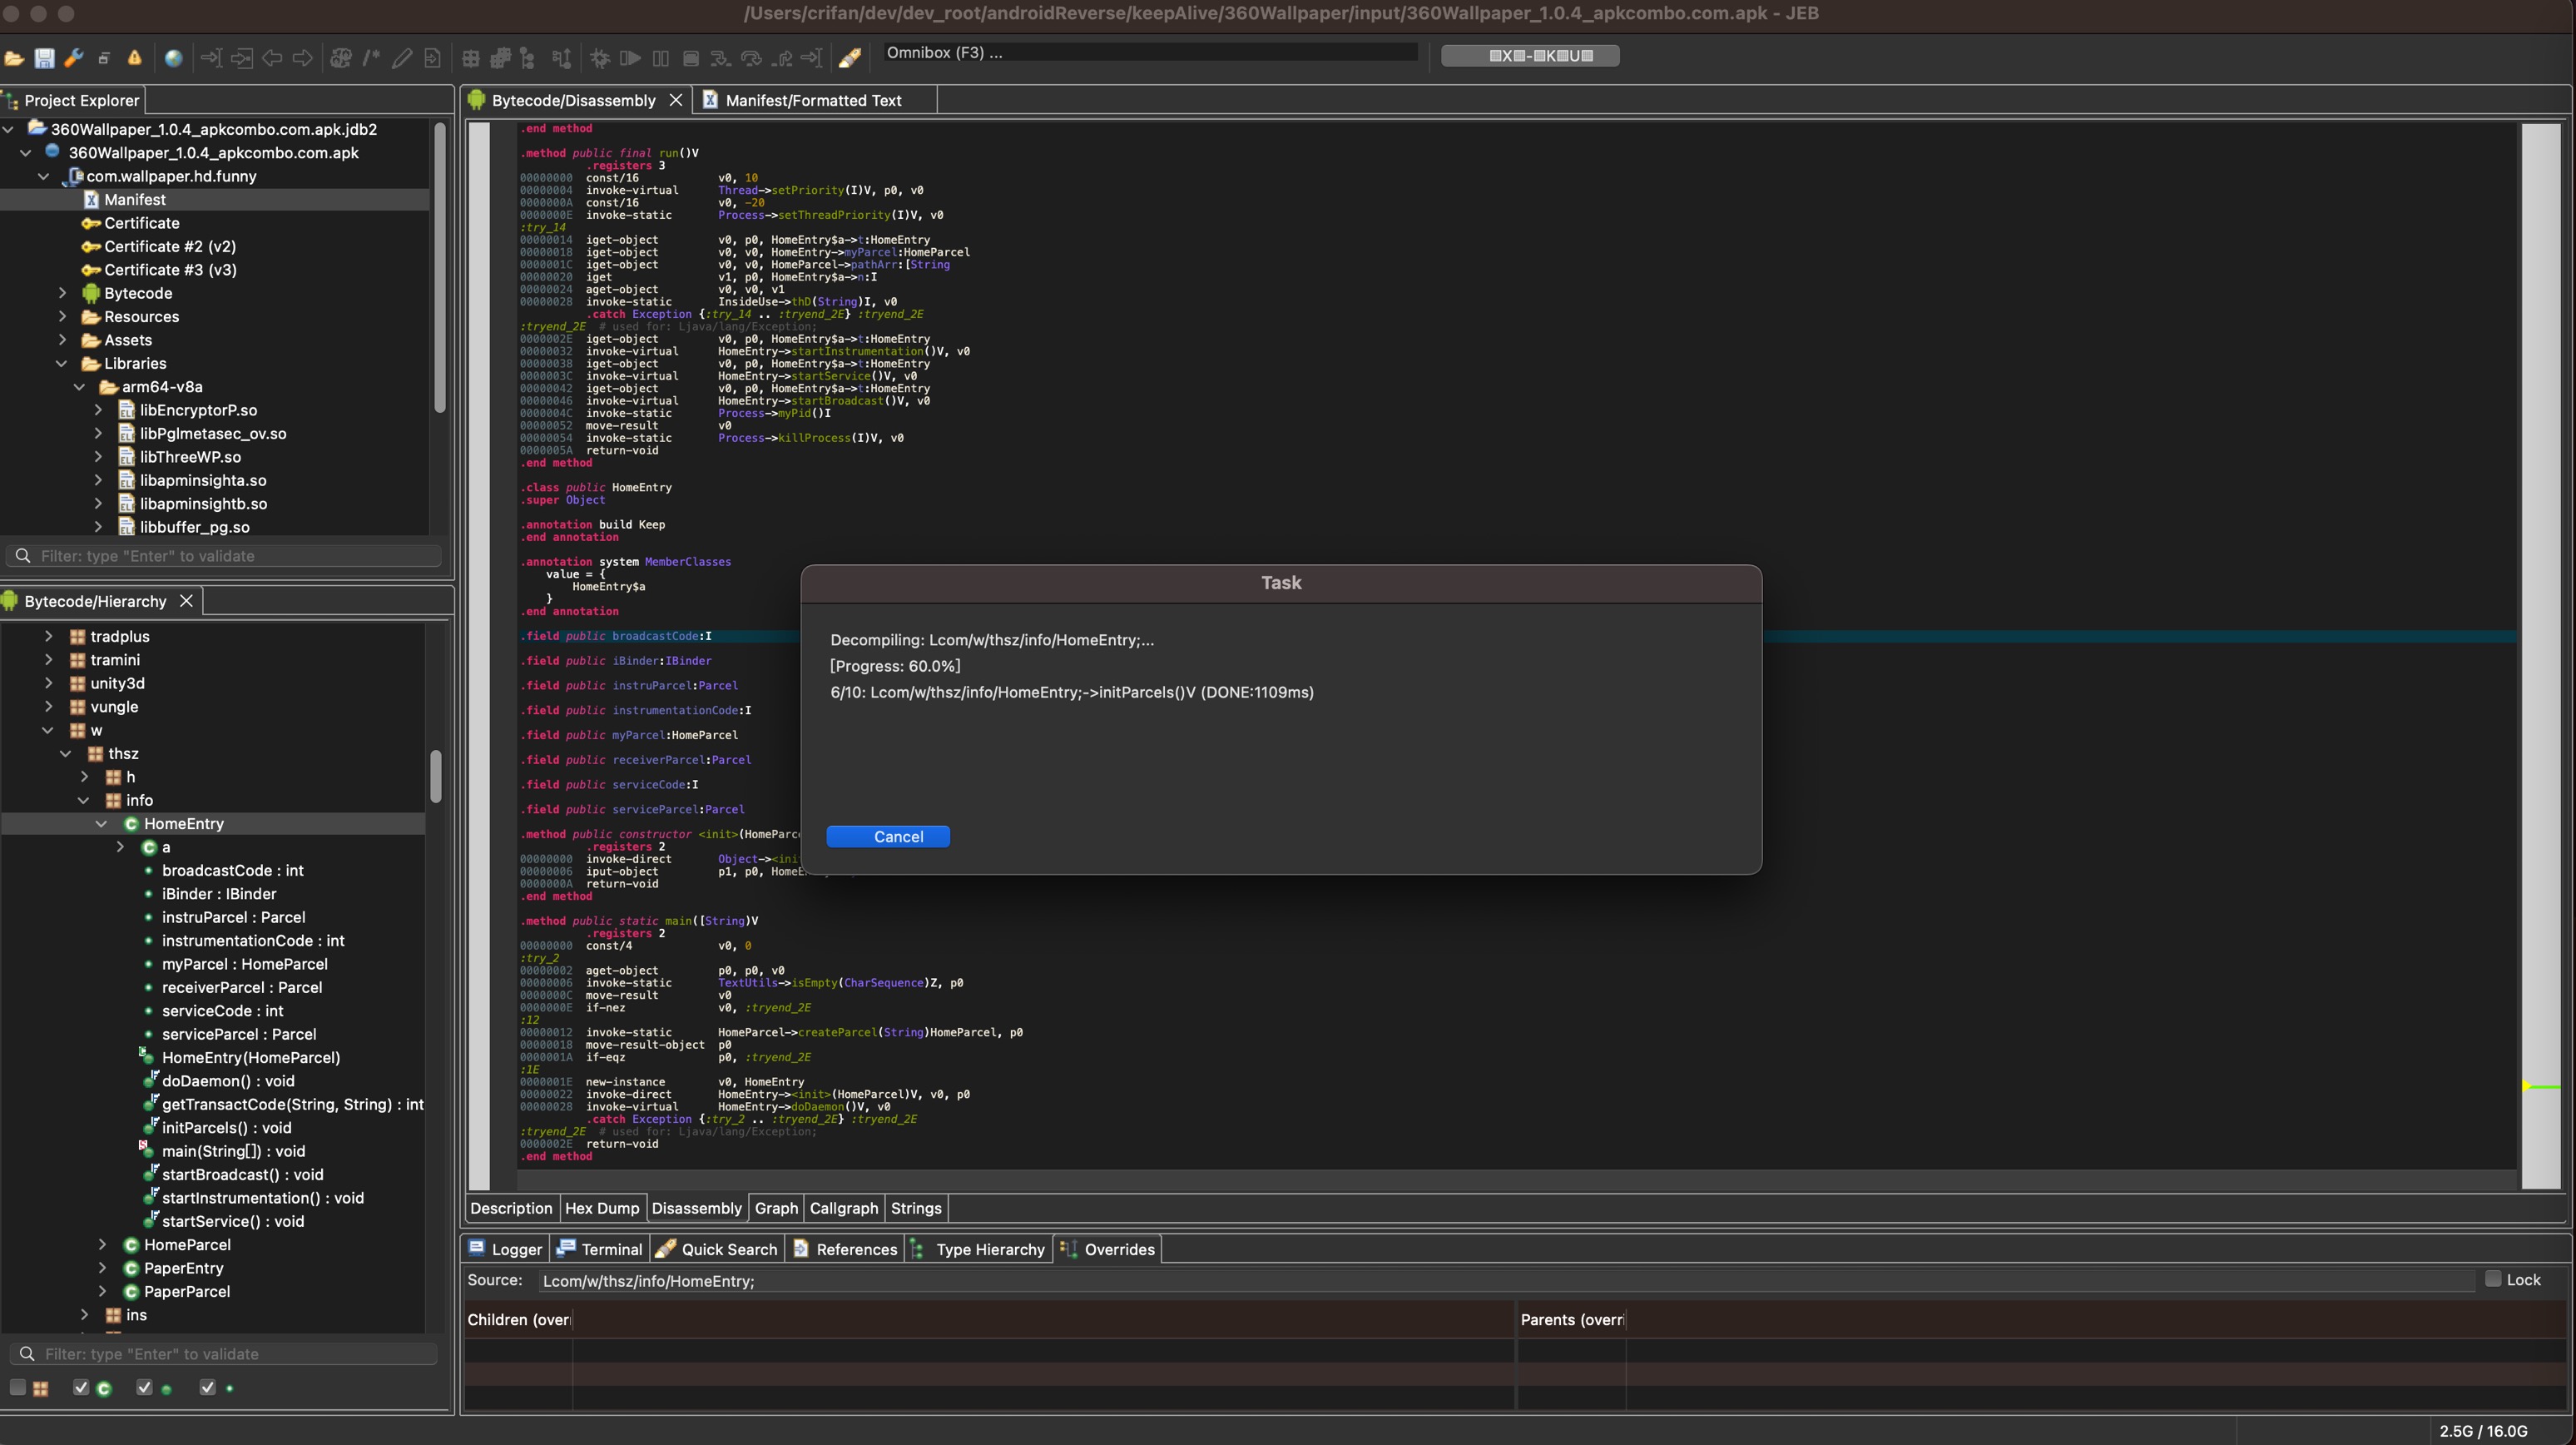Screen dimensions: 2576x1445
Task: Click the callgraph puzzle toolbar icon
Action: tap(500, 58)
